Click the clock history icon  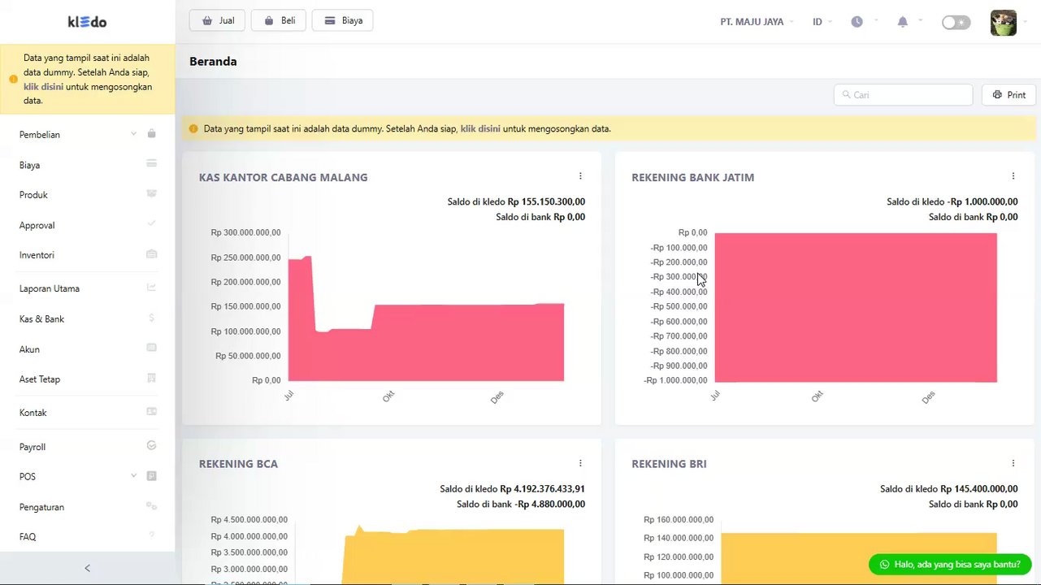(857, 22)
